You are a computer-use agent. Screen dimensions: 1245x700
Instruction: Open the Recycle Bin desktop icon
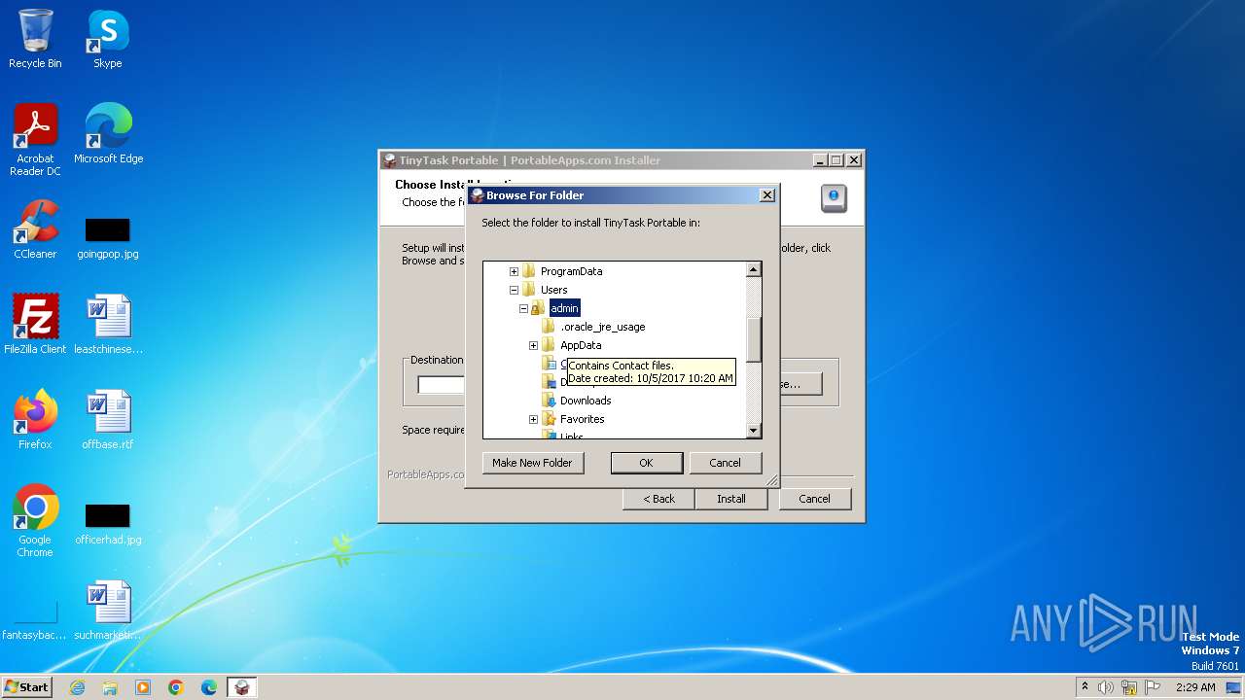(x=35, y=39)
